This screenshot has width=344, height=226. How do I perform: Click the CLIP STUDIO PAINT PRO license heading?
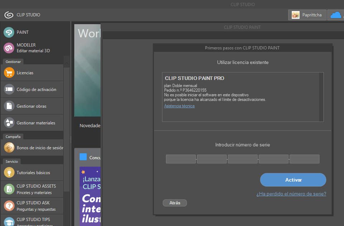tap(194, 78)
